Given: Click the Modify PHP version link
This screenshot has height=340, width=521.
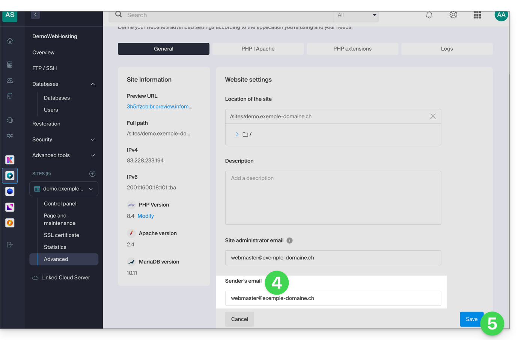Looking at the screenshot, I should tap(146, 216).
